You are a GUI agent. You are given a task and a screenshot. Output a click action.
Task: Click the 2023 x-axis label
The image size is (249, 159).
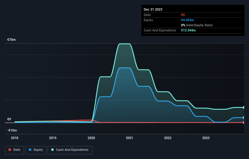[206, 138]
